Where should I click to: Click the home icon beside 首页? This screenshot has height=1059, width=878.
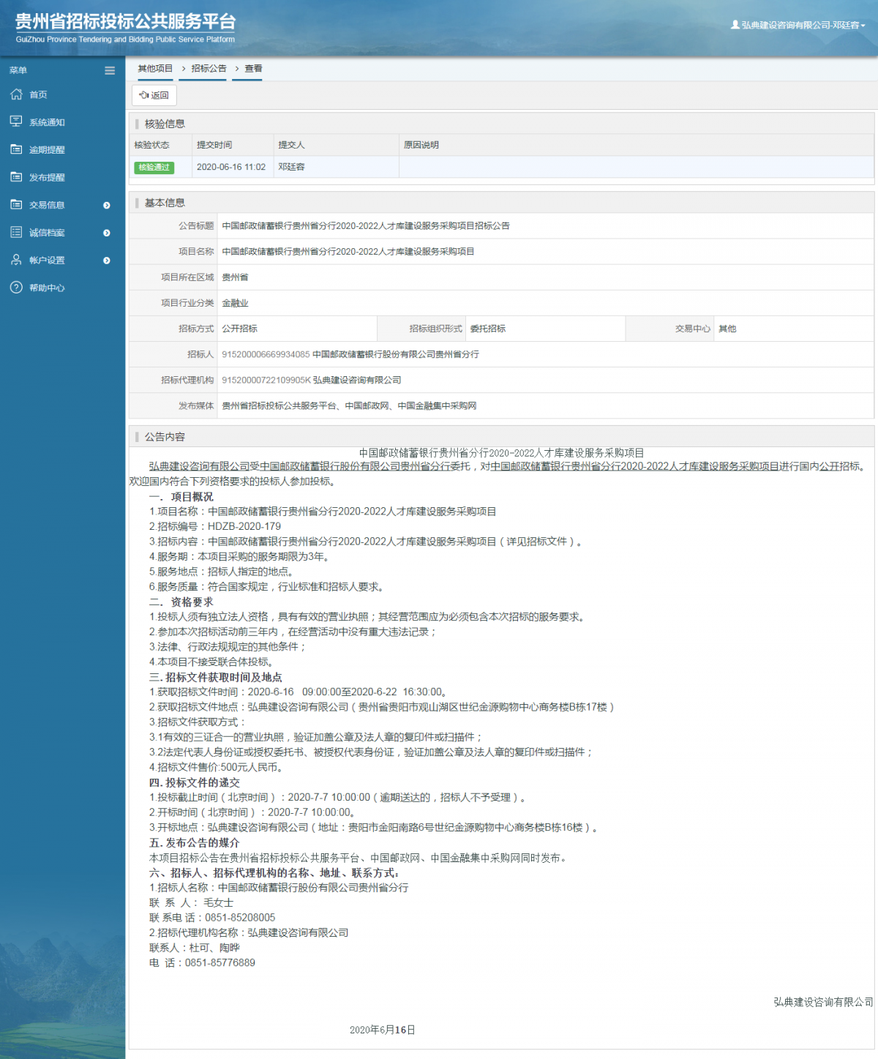click(x=16, y=94)
